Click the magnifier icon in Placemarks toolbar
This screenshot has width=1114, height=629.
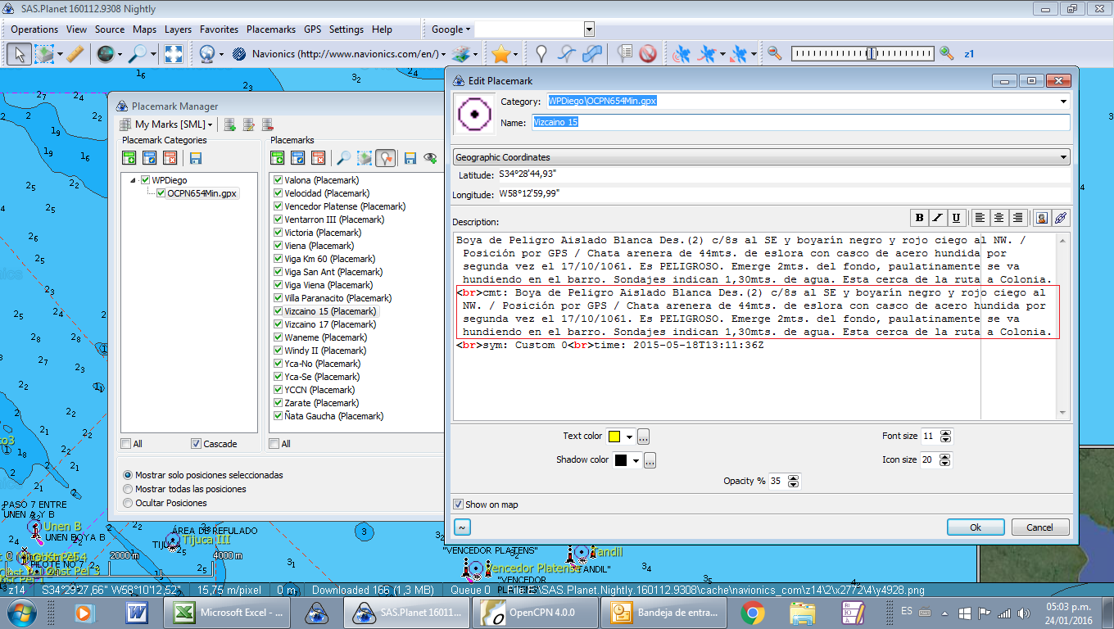point(344,158)
